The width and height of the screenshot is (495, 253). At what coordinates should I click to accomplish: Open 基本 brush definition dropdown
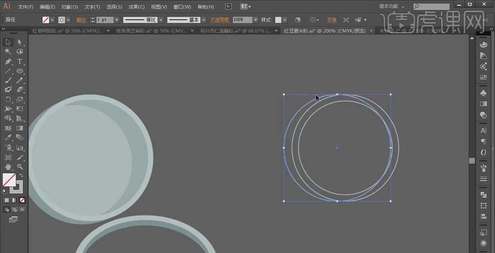click(204, 20)
